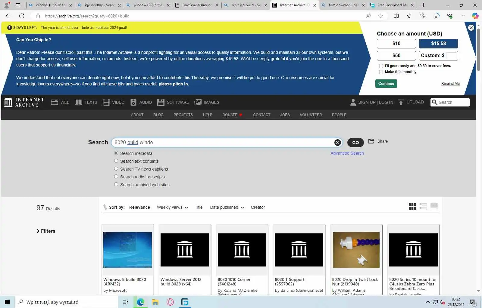The width and height of the screenshot is (482, 308).
Task: Open Copilot icon in browser toolbar
Action: [475, 16]
